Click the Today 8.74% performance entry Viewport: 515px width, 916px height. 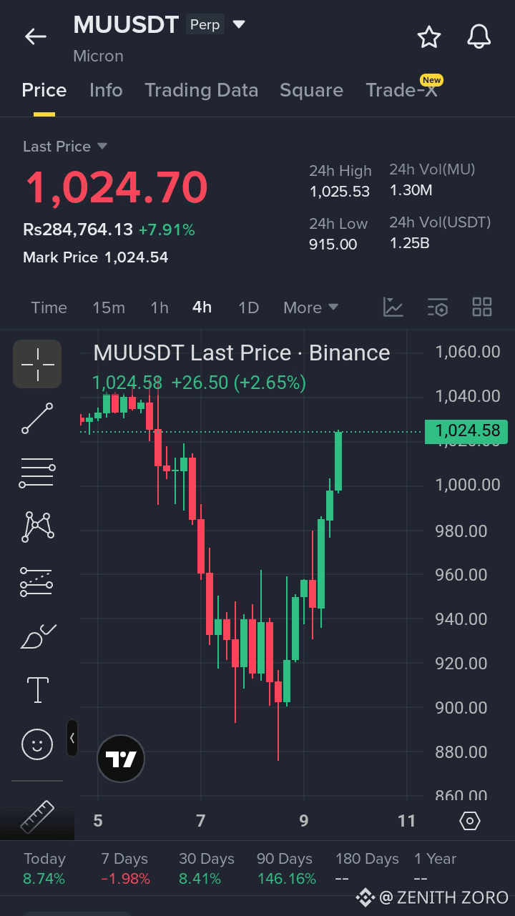pyautogui.click(x=44, y=869)
